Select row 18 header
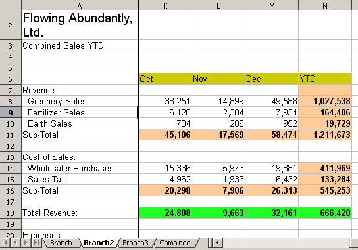The height and width of the screenshot is (250, 358). 11,213
